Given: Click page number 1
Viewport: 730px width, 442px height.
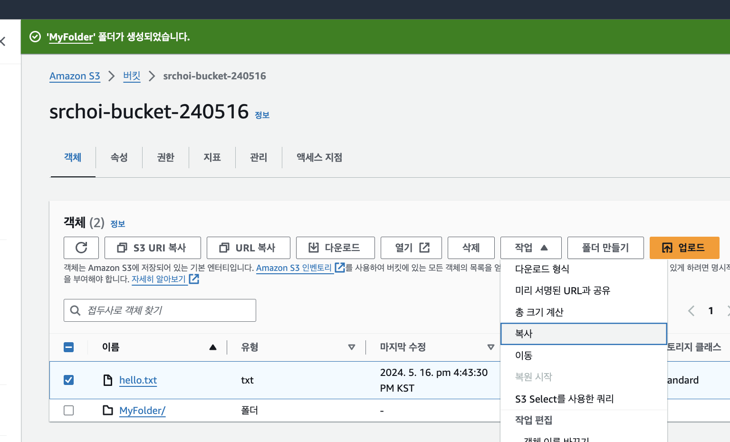Looking at the screenshot, I should tap(711, 311).
